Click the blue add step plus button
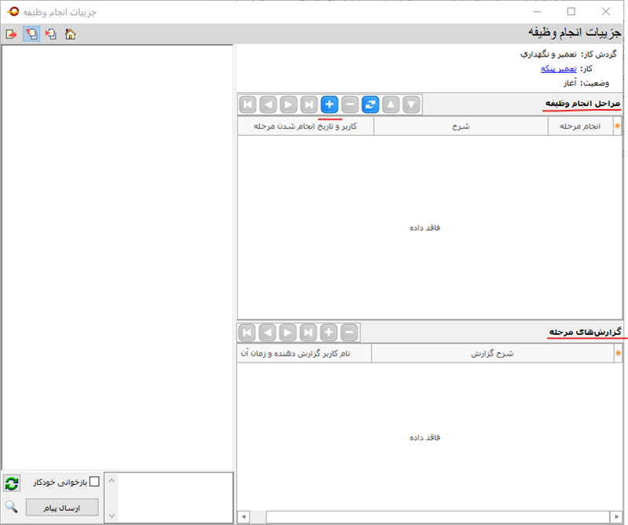Screen dimensions: 628x525 [x=329, y=104]
